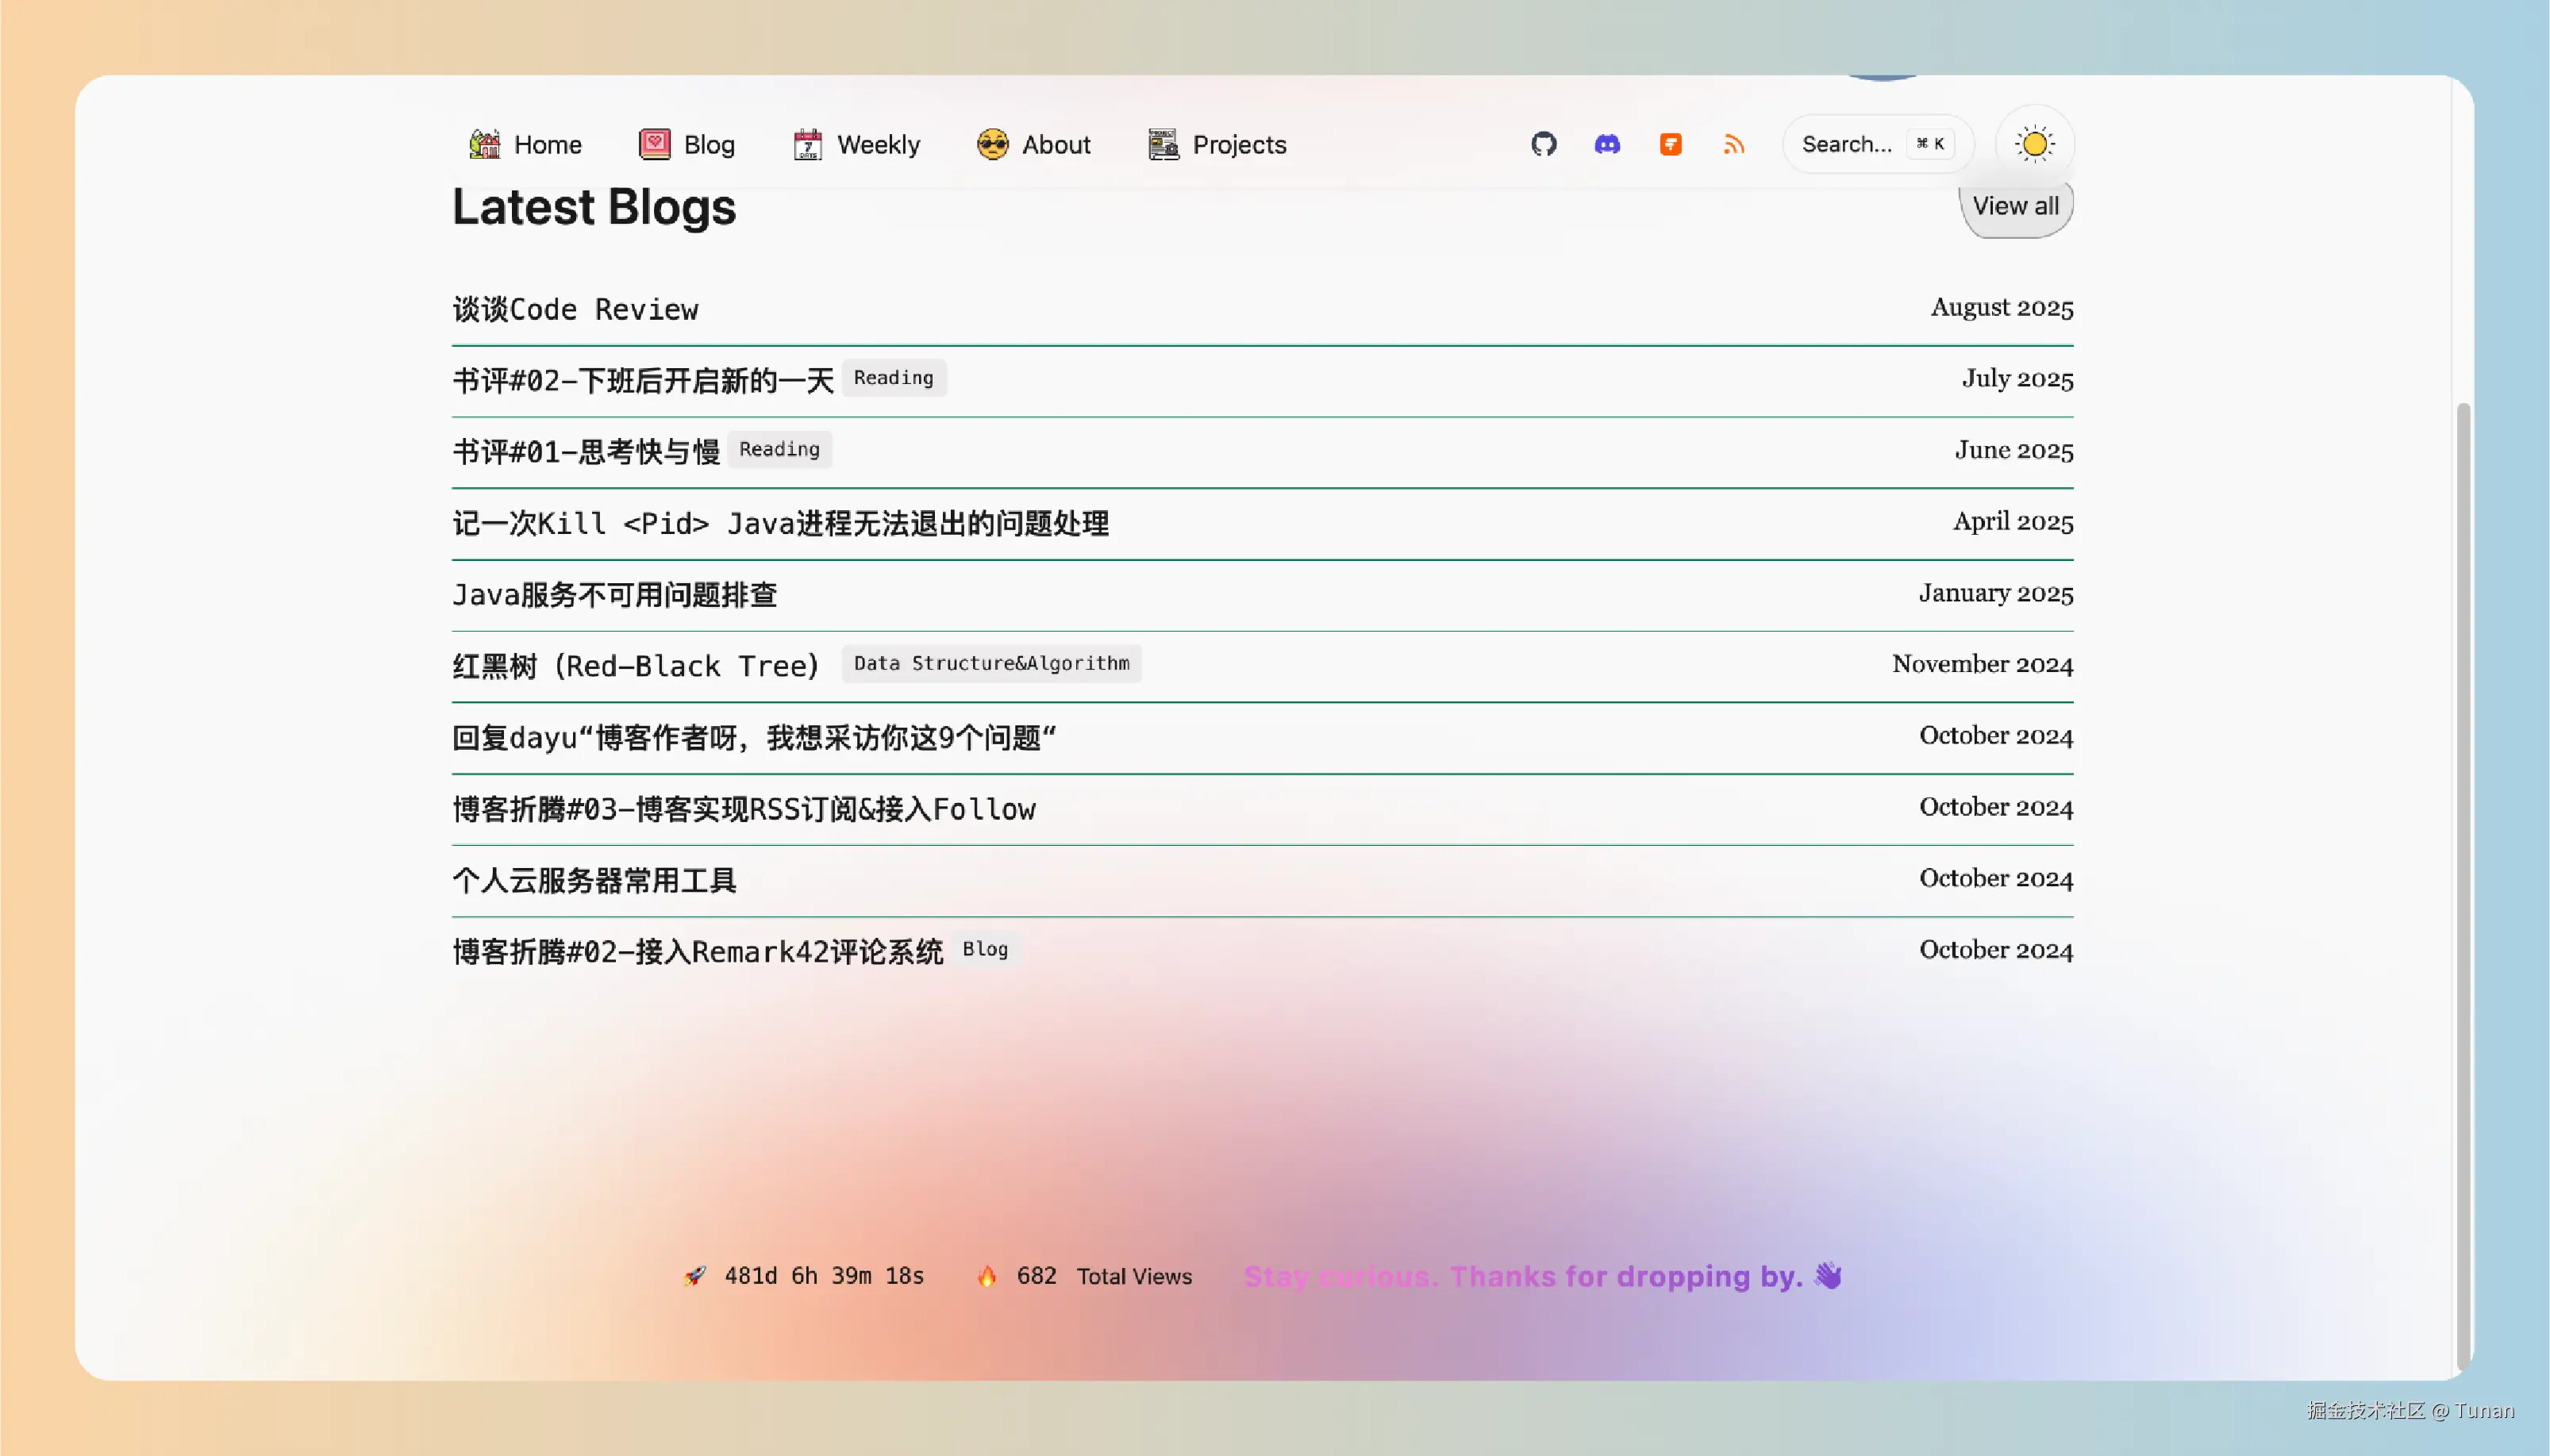This screenshot has height=1456, width=2550.
Task: Click the orange Follow icon
Action: tap(1670, 144)
